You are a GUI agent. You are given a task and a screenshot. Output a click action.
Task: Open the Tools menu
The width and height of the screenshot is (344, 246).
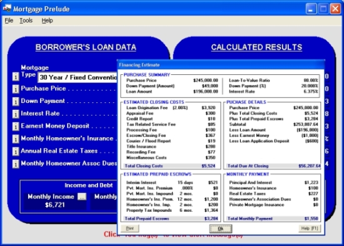(26, 21)
